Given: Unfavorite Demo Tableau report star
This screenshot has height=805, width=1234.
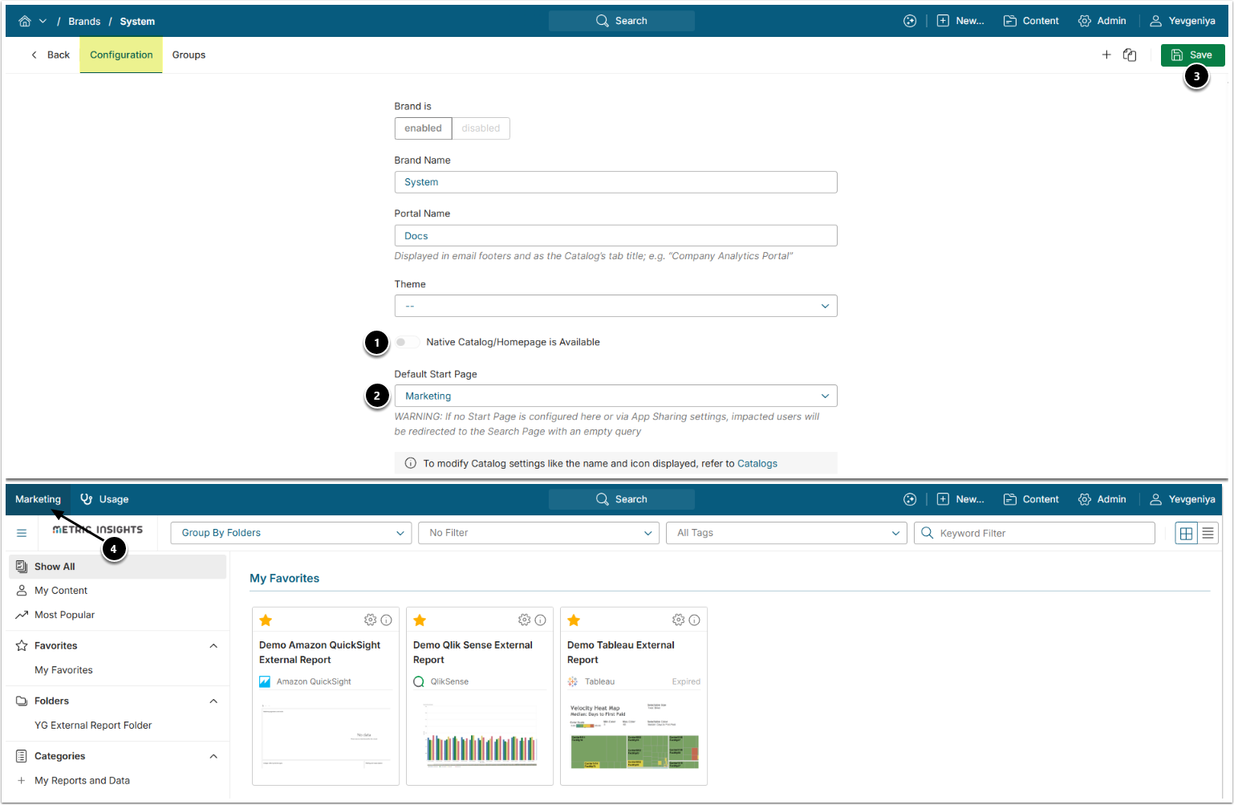Looking at the screenshot, I should (x=574, y=620).
